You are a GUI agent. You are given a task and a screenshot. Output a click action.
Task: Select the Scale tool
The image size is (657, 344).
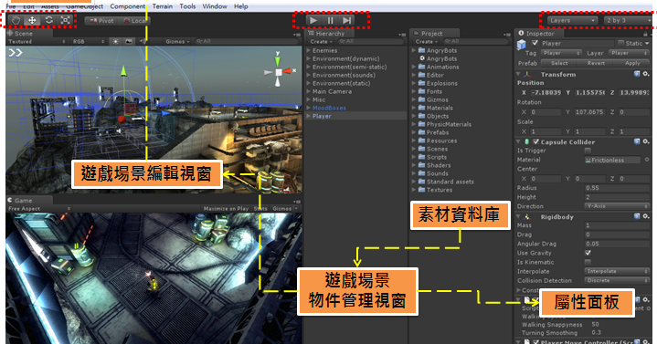pyautogui.click(x=66, y=20)
